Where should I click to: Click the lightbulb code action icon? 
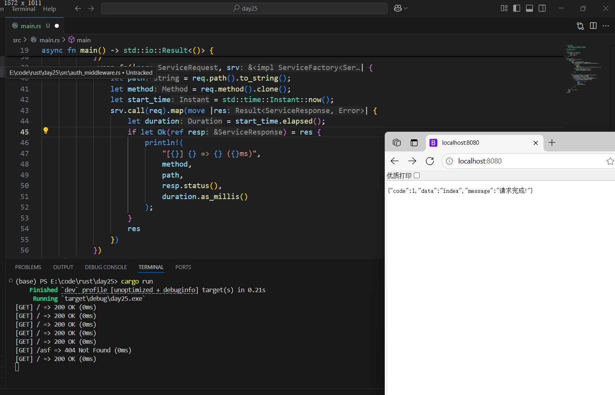45,131
